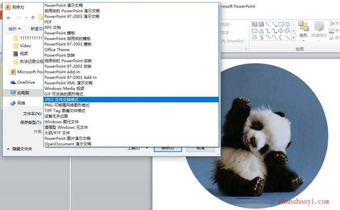Choose PowerPoint 图片演示文稿 type

tap(131, 138)
